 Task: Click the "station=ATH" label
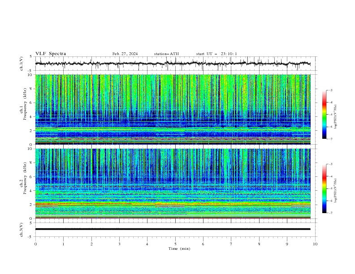click(x=166, y=54)
